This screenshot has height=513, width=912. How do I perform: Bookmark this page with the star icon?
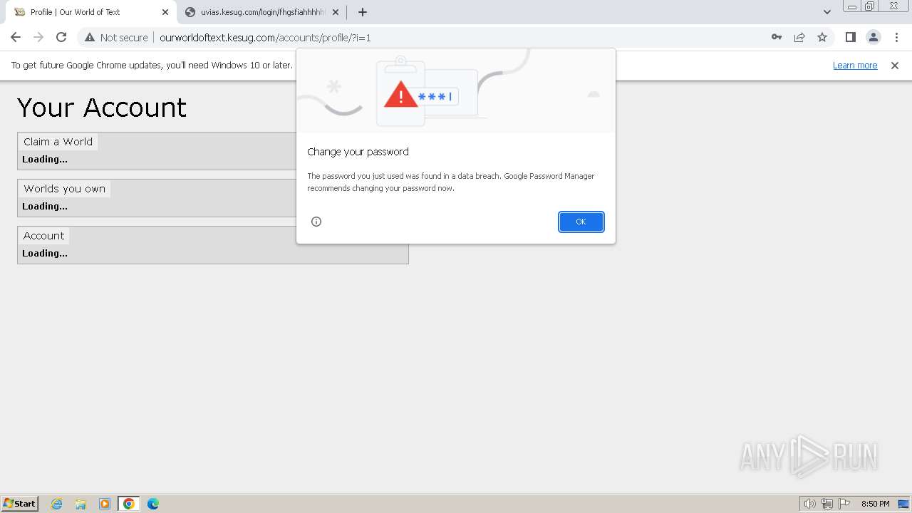pos(822,37)
